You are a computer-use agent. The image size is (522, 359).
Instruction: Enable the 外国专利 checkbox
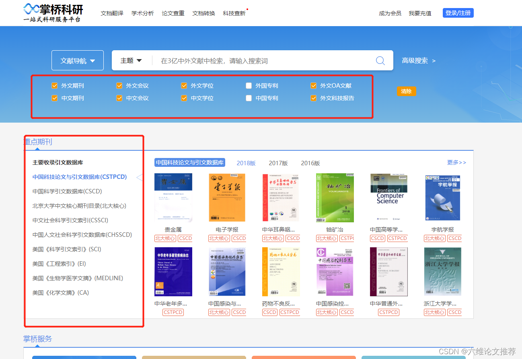point(249,86)
